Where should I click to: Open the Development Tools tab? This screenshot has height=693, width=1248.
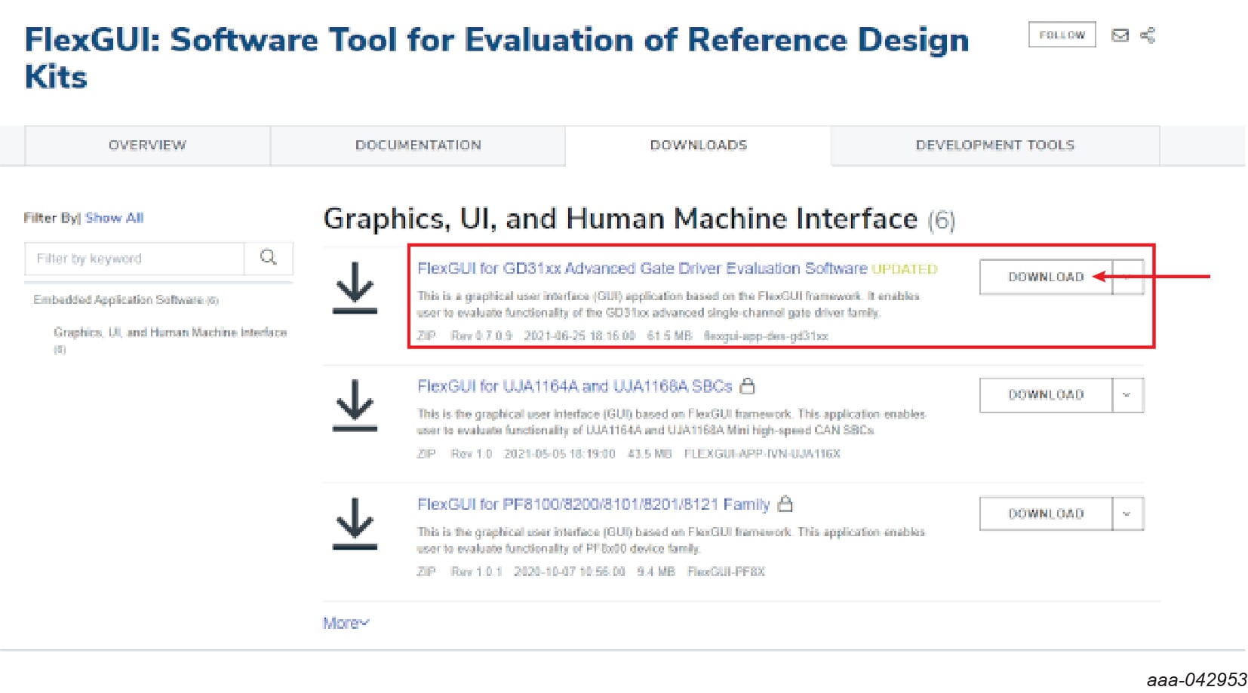[x=994, y=145]
